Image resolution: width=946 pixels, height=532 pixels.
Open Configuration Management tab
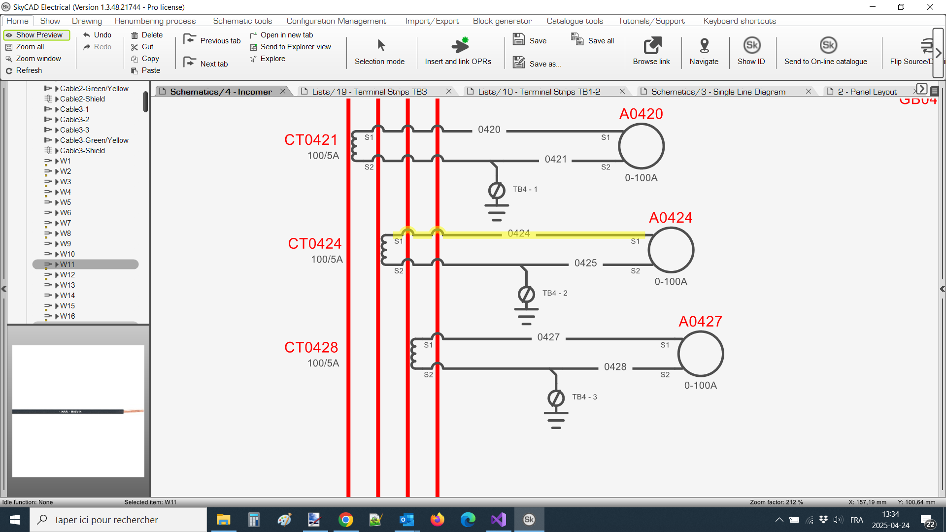click(x=336, y=21)
